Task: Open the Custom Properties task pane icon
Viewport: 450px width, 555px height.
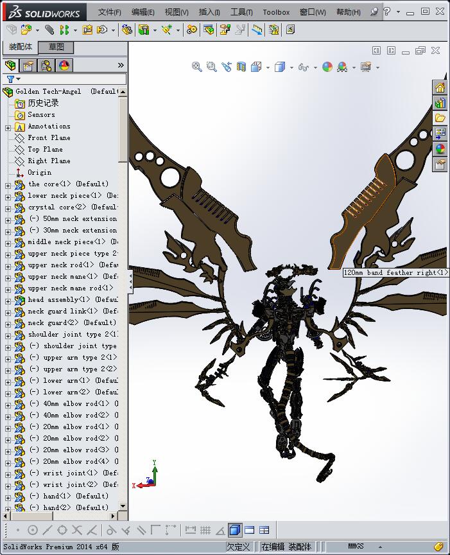Action: pyautogui.click(x=440, y=164)
